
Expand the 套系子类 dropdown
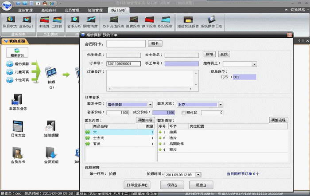[150, 104]
